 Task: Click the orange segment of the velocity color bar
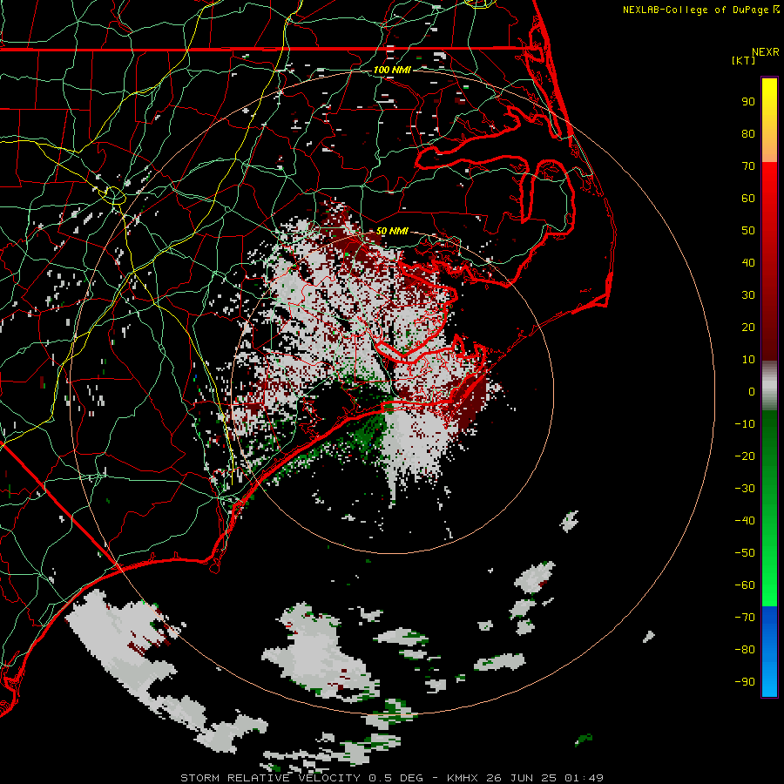(x=769, y=147)
